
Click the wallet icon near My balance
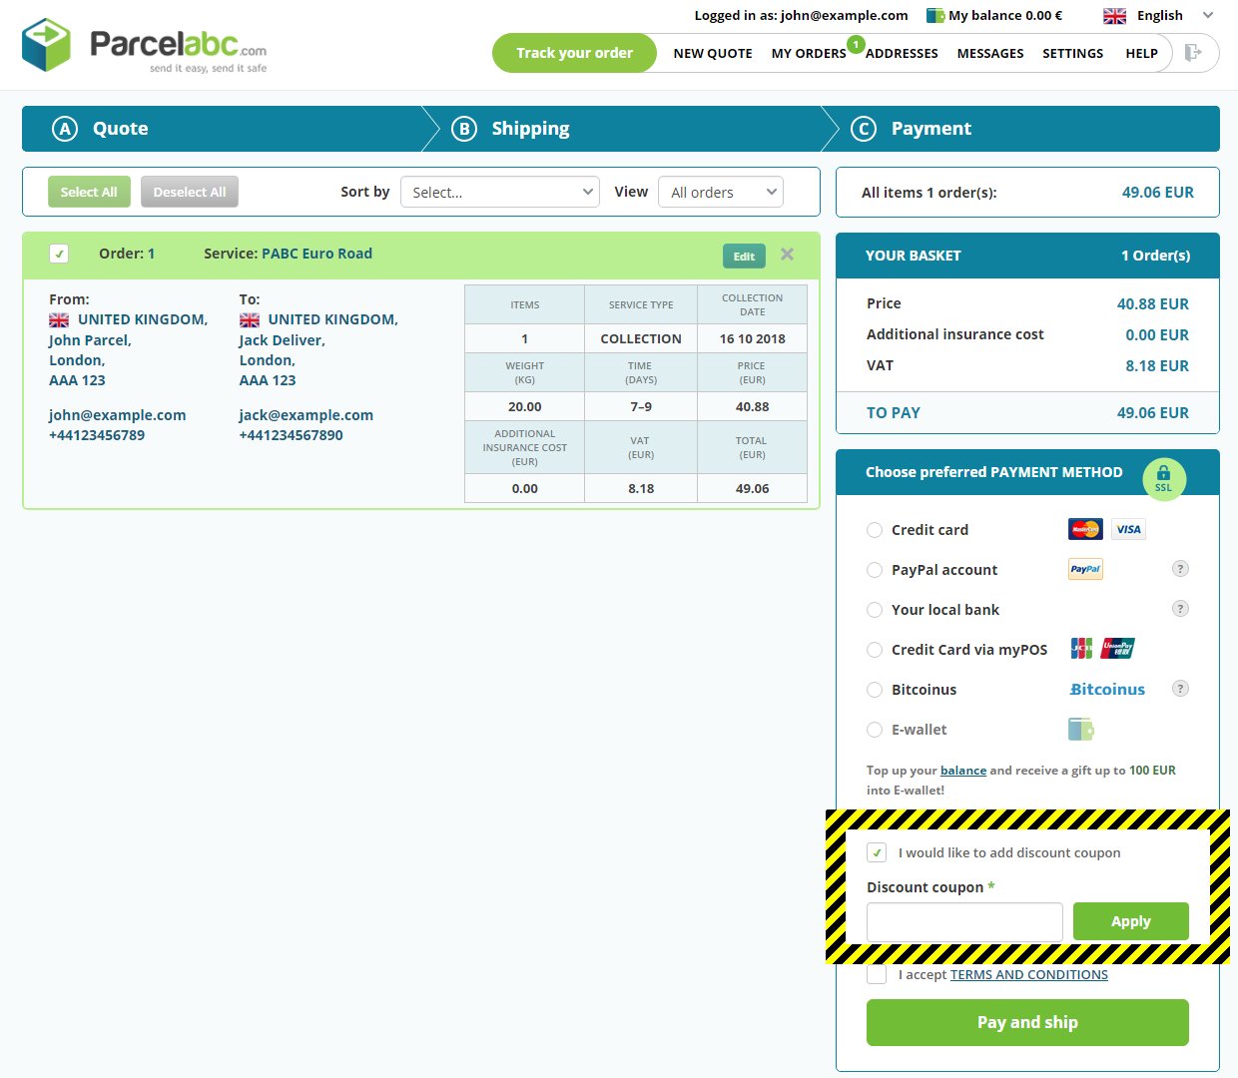click(x=935, y=16)
